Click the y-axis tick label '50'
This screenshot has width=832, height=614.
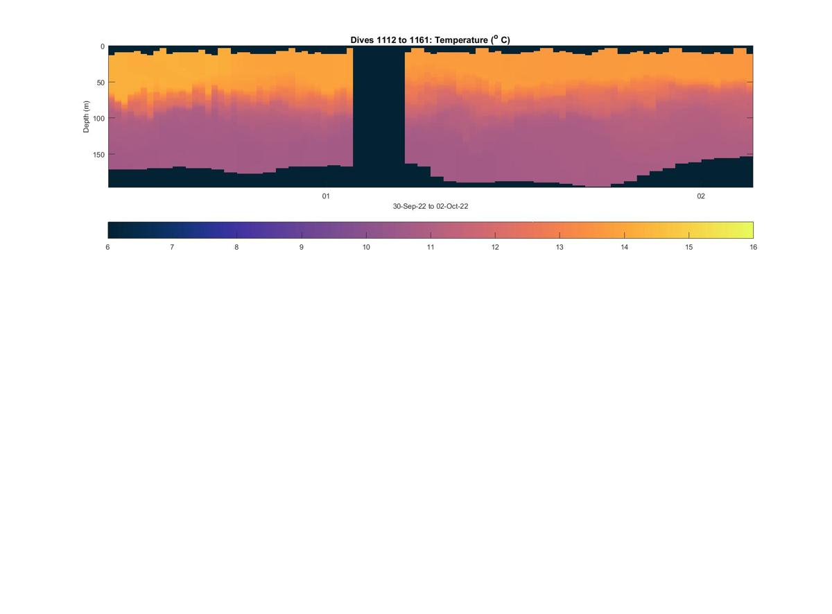tap(101, 83)
